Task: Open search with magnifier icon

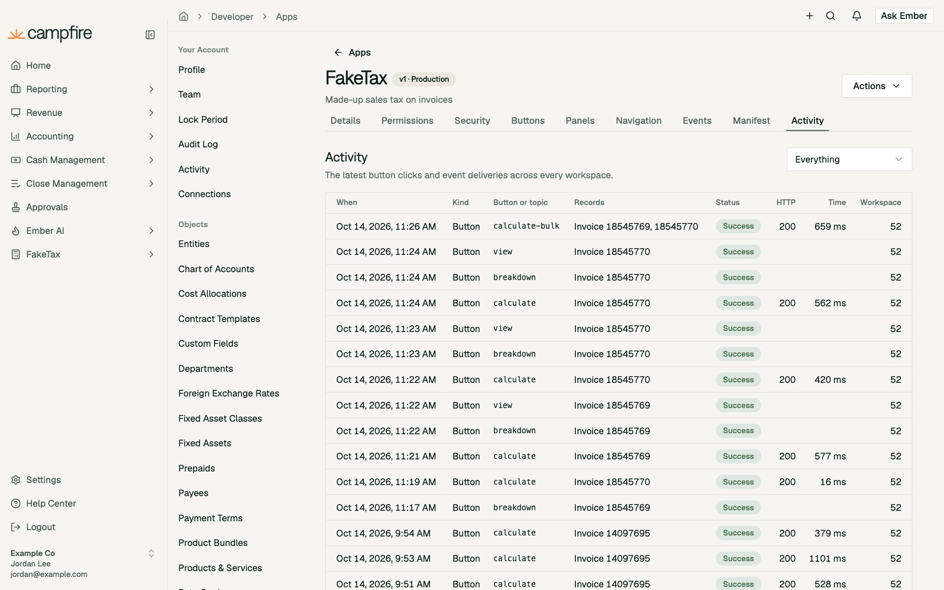Action: point(831,16)
